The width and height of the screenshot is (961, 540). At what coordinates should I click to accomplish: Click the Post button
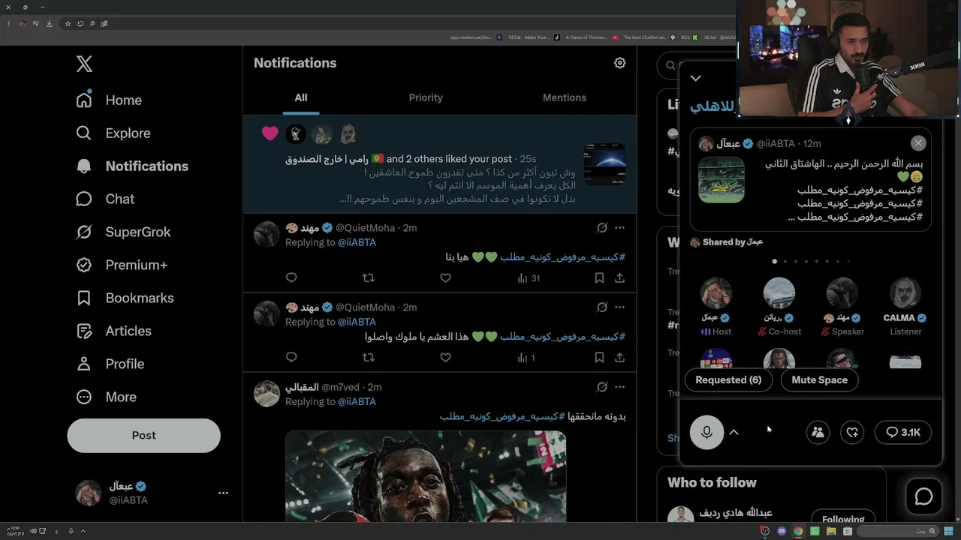click(143, 435)
